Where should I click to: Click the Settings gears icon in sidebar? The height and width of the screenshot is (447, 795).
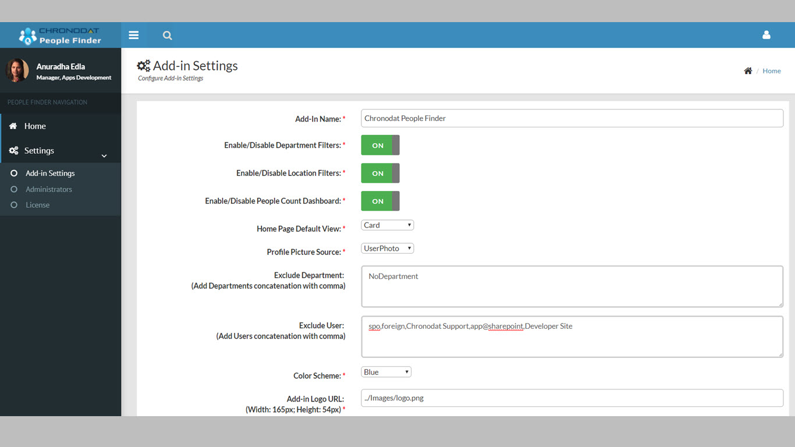click(13, 151)
